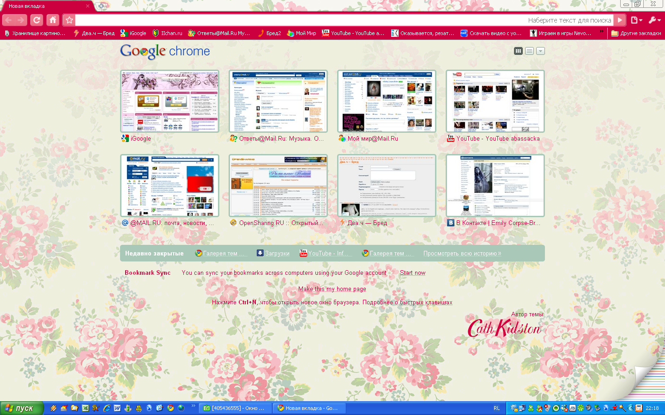The width and height of the screenshot is (665, 415).
Task: Click the Forward navigation arrow
Action: click(x=21, y=20)
